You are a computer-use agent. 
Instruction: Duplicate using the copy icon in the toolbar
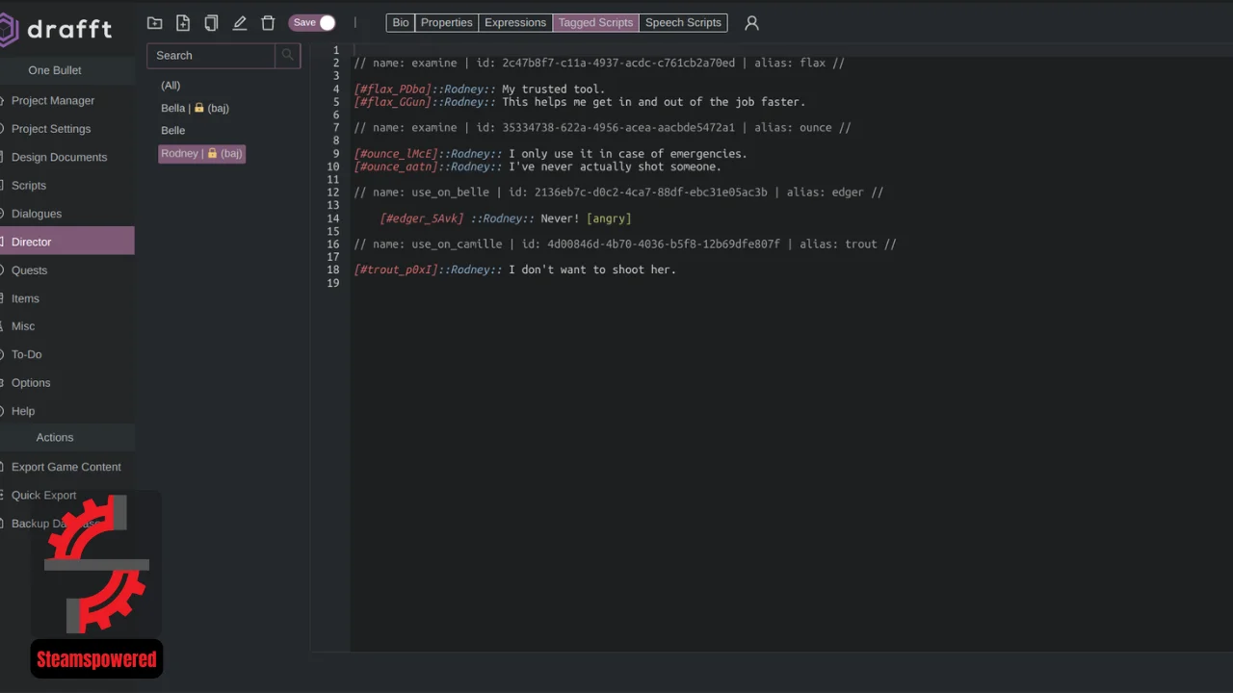[211, 23]
